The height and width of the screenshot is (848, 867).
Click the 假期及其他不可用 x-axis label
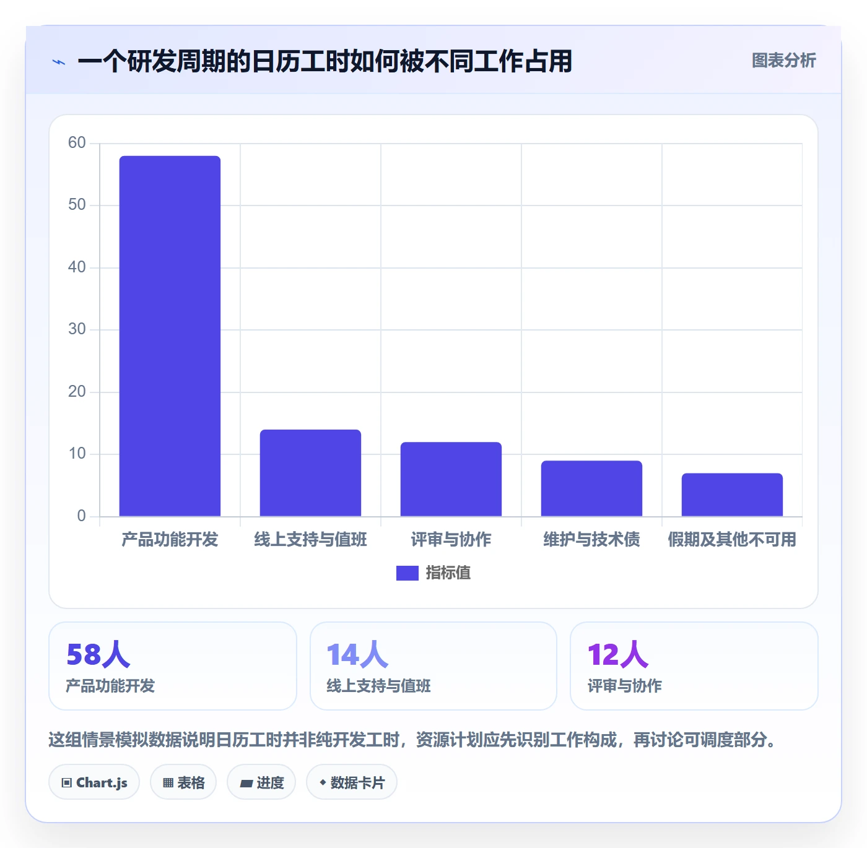tap(732, 540)
